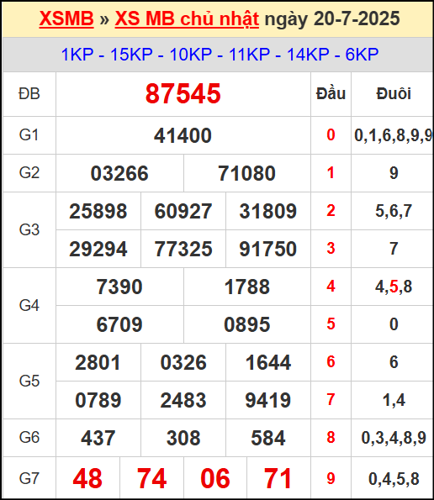Select the G4 number 7390

(x=119, y=287)
